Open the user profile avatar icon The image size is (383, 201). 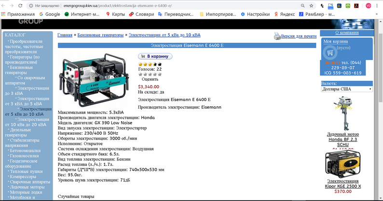[x=369, y=6]
